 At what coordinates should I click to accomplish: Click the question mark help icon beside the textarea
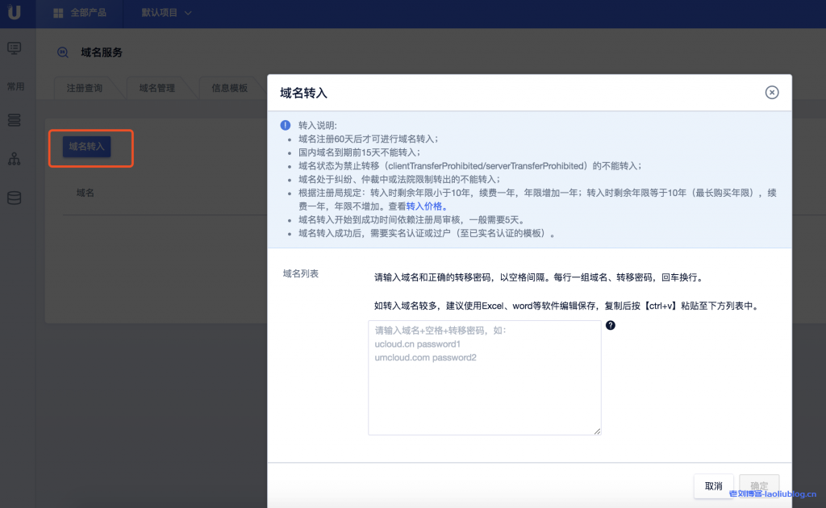pos(611,325)
